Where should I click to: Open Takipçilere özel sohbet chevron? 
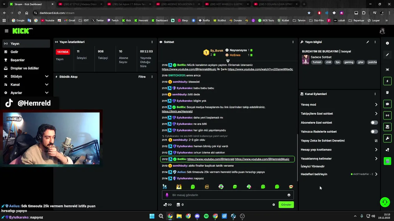[376, 114]
